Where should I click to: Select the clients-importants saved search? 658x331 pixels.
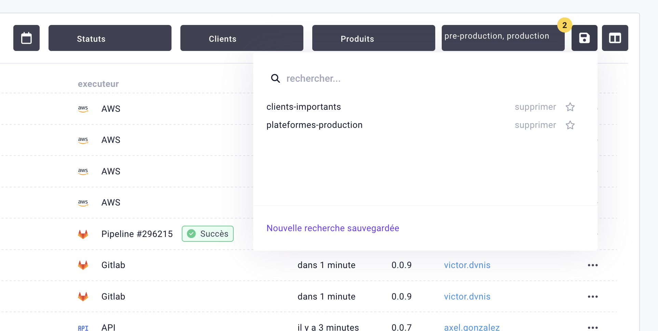pyautogui.click(x=304, y=107)
